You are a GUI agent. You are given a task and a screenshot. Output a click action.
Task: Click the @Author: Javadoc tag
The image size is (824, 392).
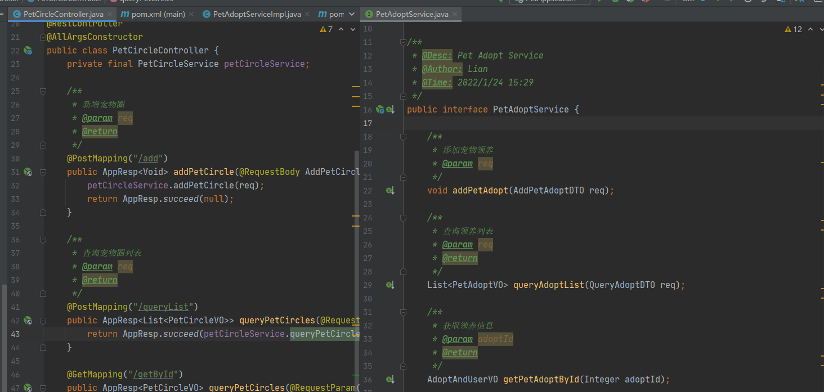click(x=442, y=69)
